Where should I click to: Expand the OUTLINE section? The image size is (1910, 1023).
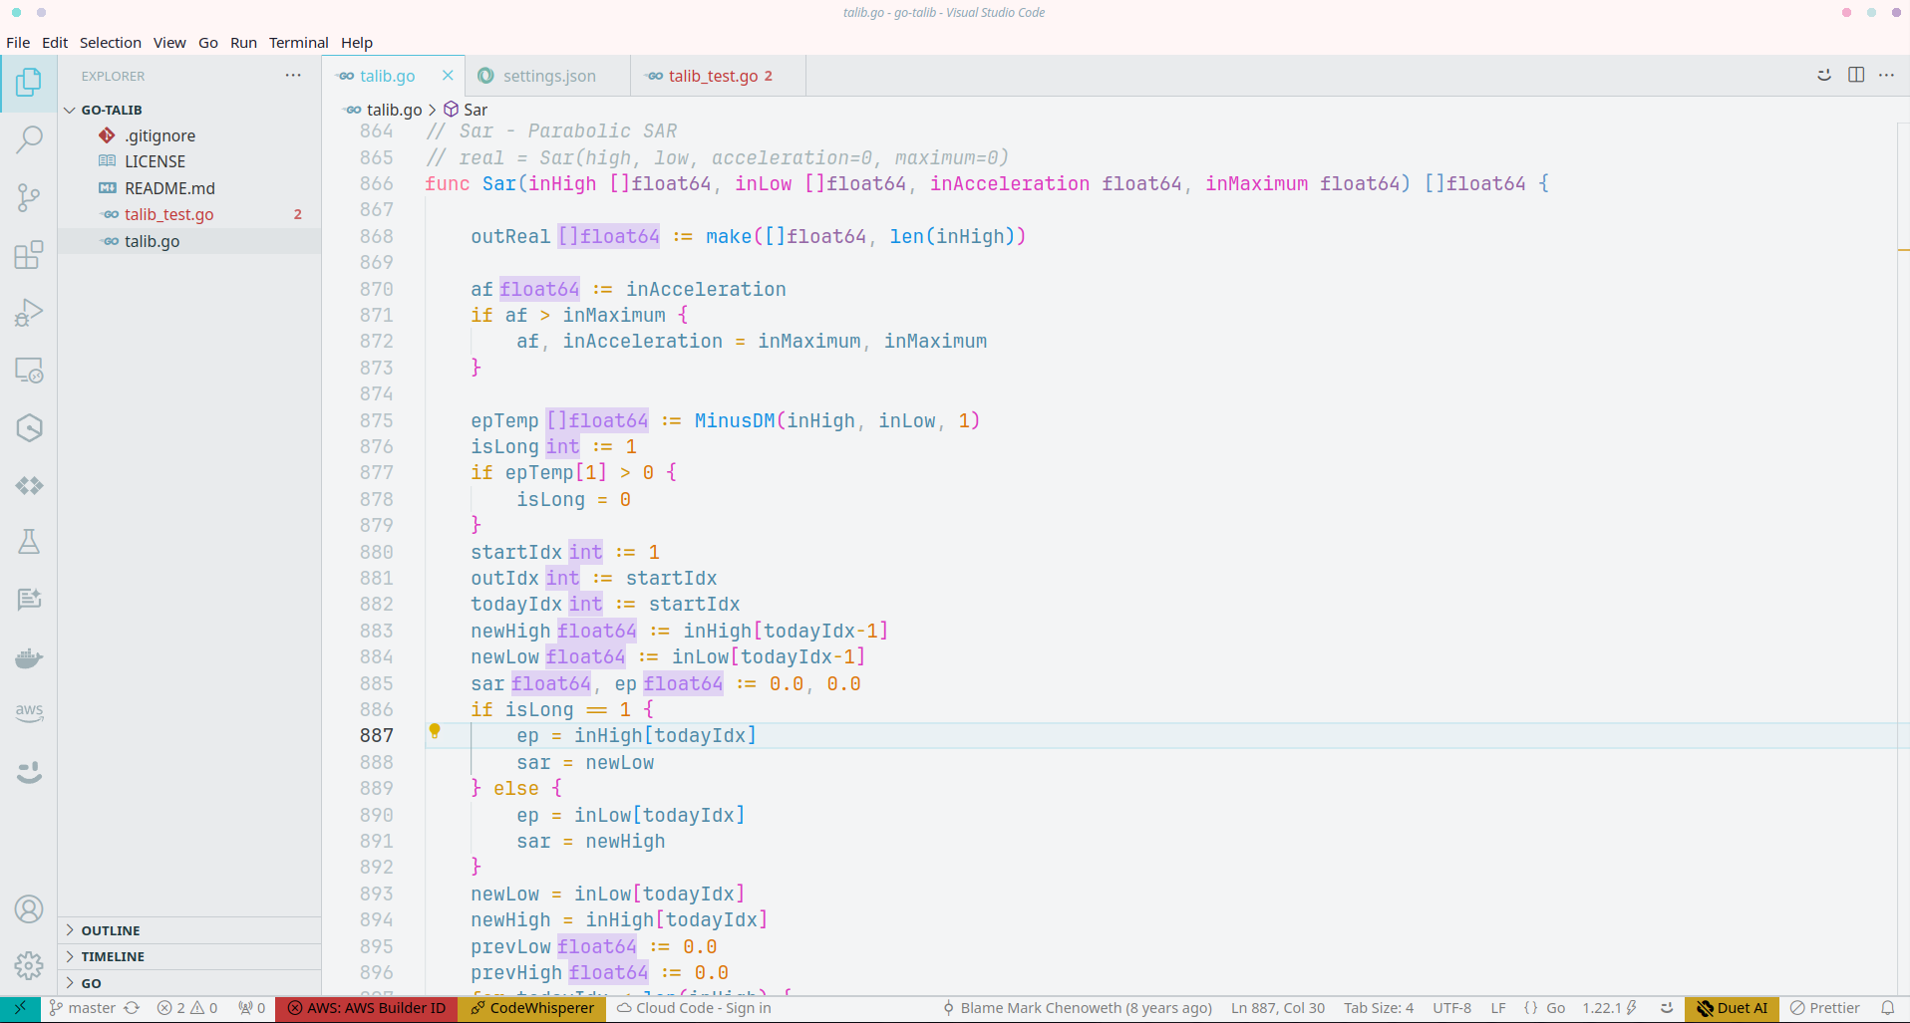click(189, 930)
